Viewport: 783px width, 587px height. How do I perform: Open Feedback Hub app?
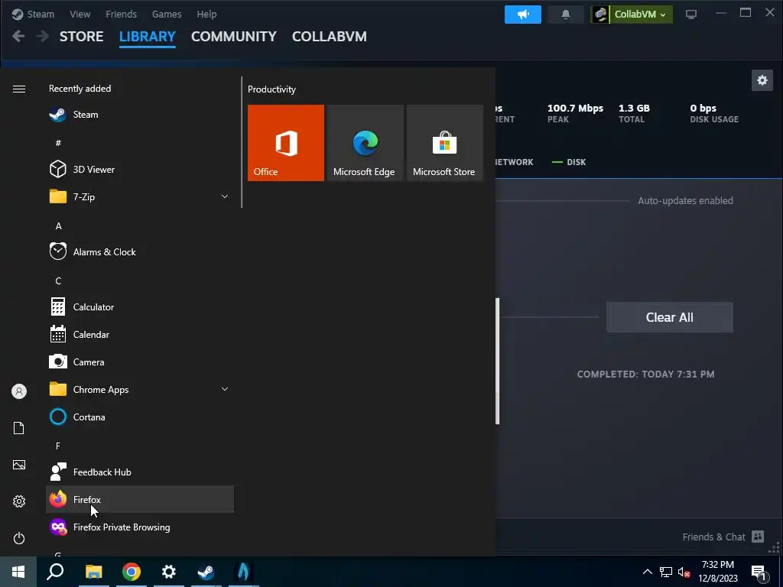[139, 471]
